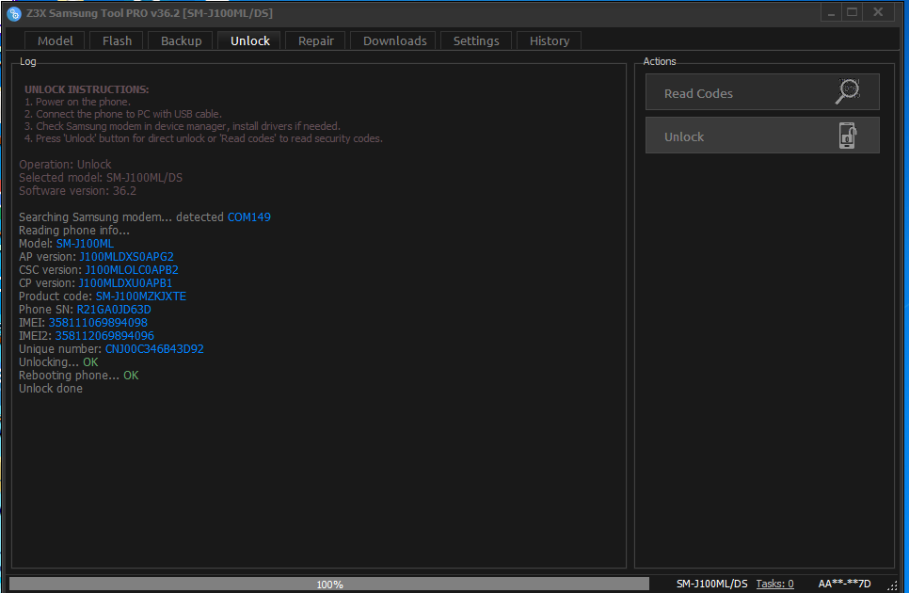Click the 'Unlock done' log line

tap(51, 389)
